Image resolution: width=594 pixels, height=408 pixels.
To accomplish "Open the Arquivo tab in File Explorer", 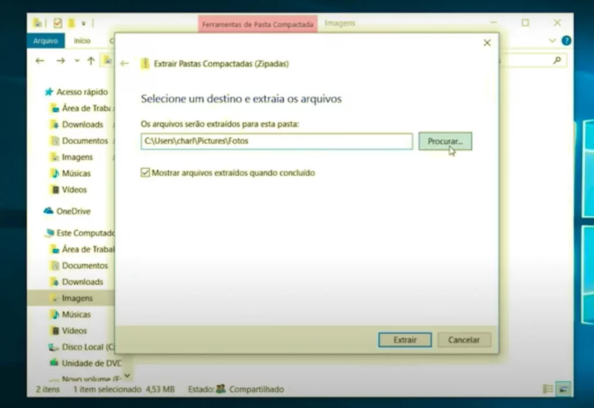I will click(x=45, y=41).
